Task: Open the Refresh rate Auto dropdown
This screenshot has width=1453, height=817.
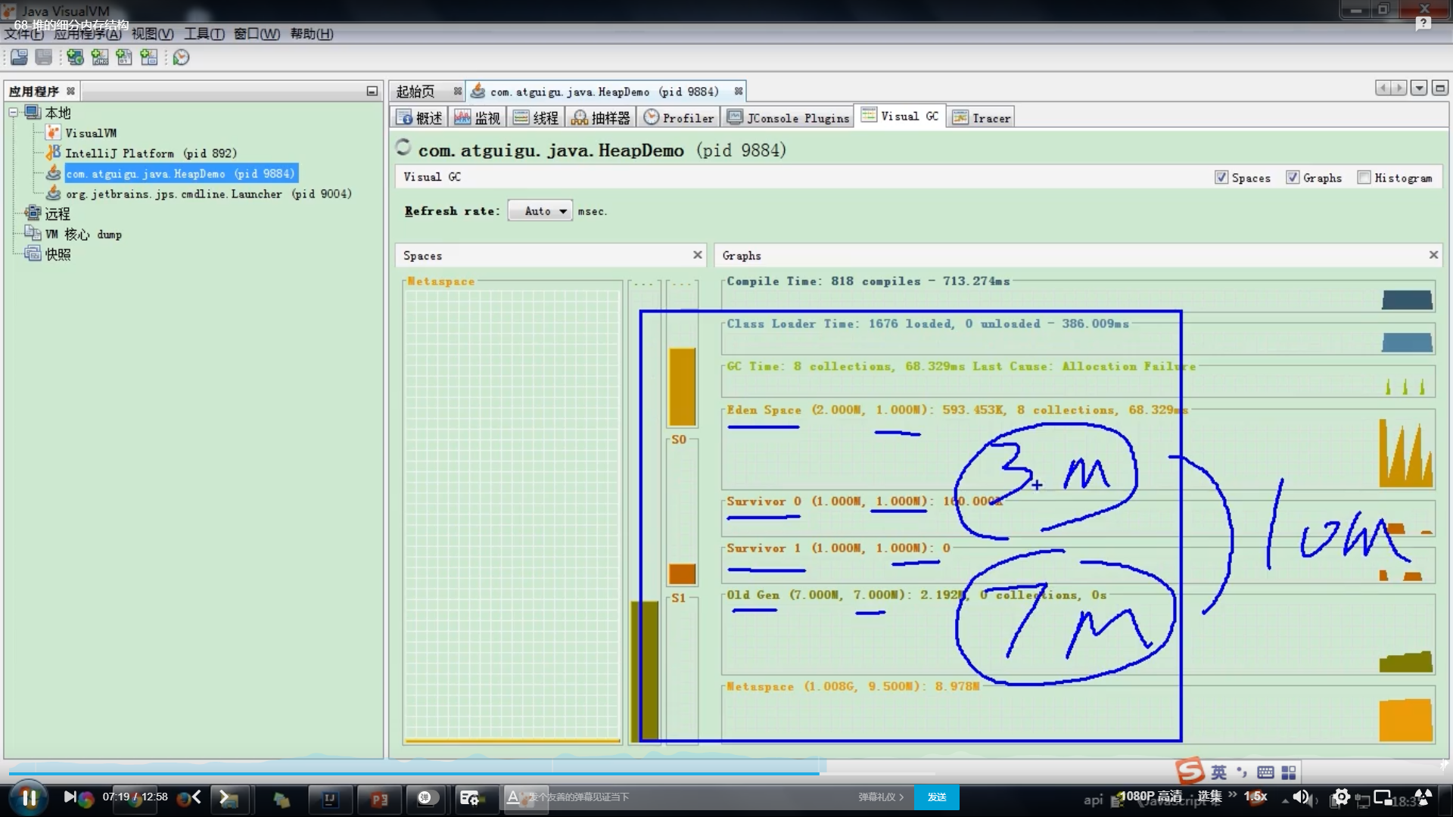Action: coord(540,211)
